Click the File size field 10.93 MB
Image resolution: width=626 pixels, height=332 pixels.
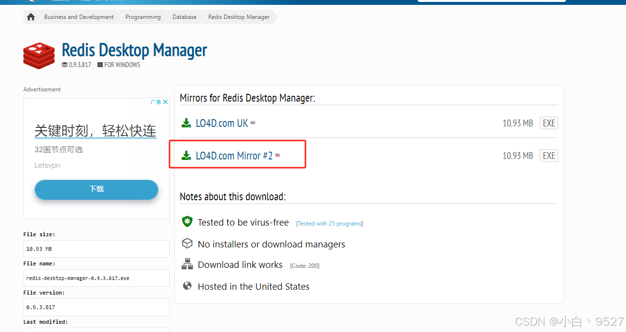[96, 249]
